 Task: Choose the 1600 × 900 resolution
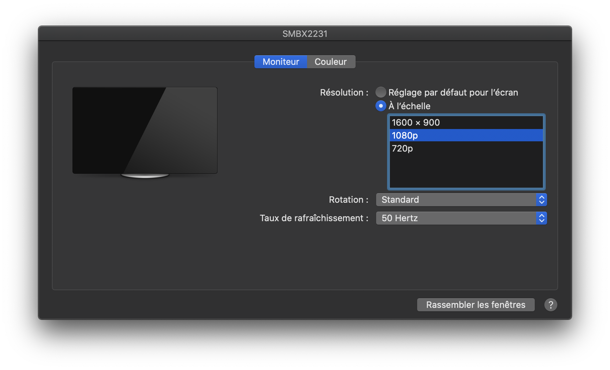pyautogui.click(x=466, y=123)
